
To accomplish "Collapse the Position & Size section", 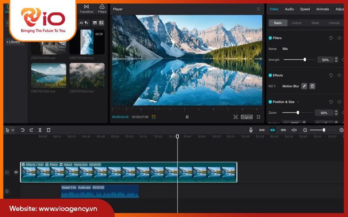I will [x=298, y=102].
